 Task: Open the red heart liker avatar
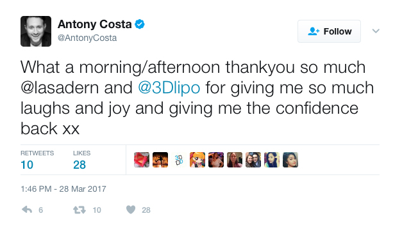[x=142, y=160]
